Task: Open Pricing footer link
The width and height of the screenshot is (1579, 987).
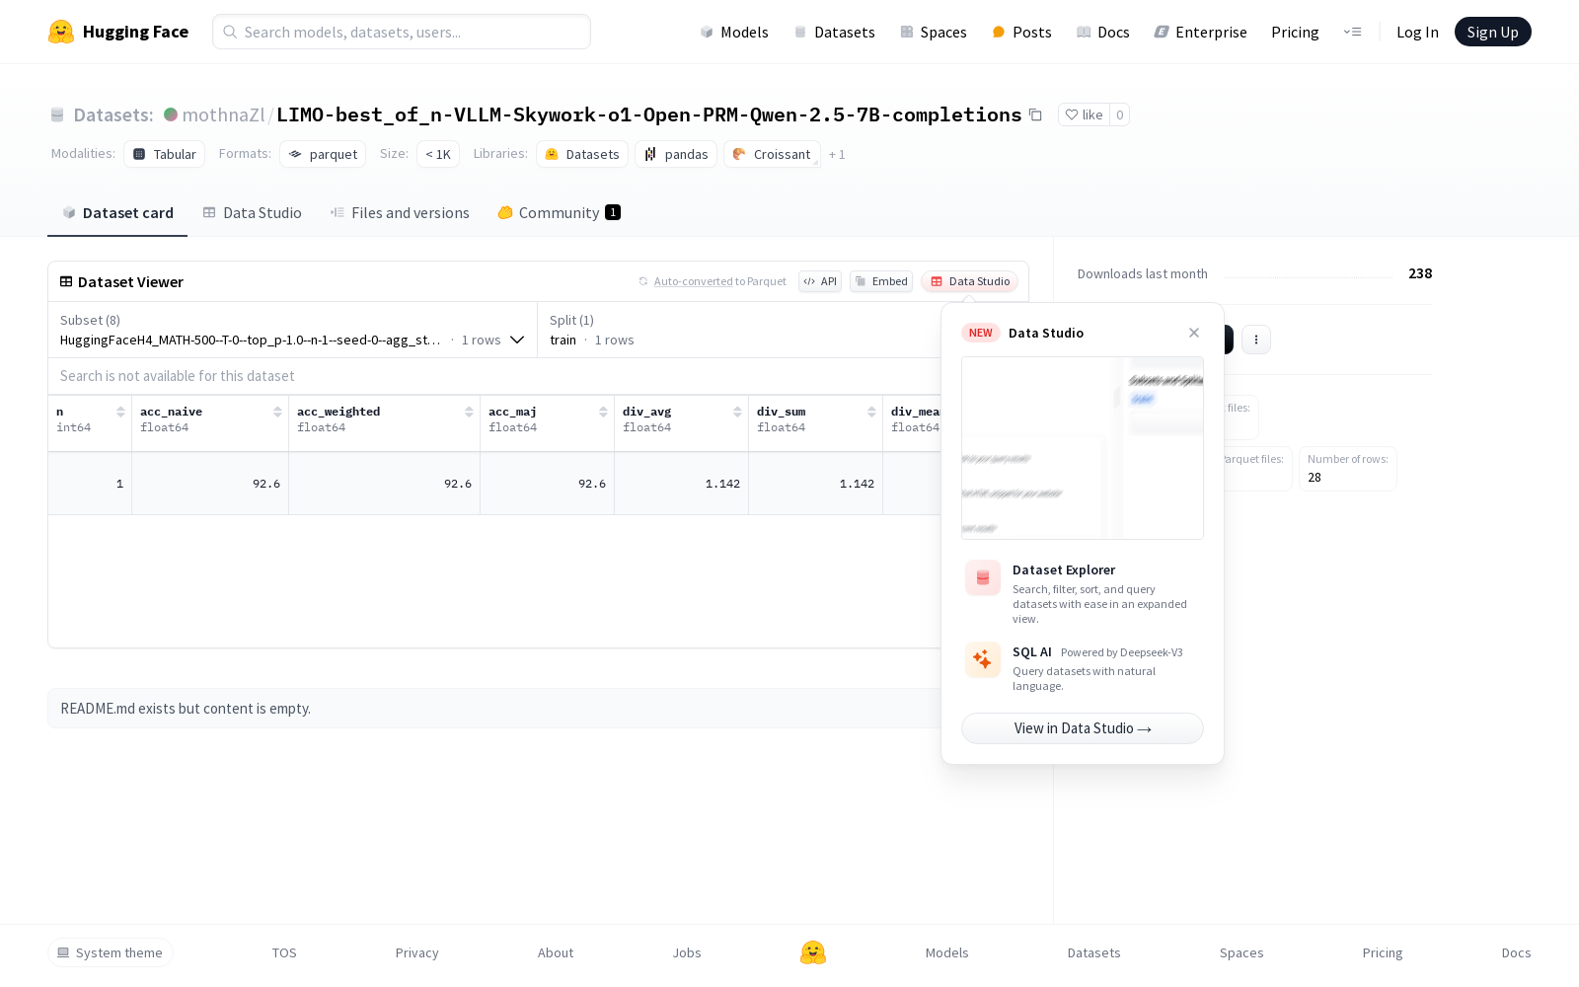Action: [x=1383, y=952]
